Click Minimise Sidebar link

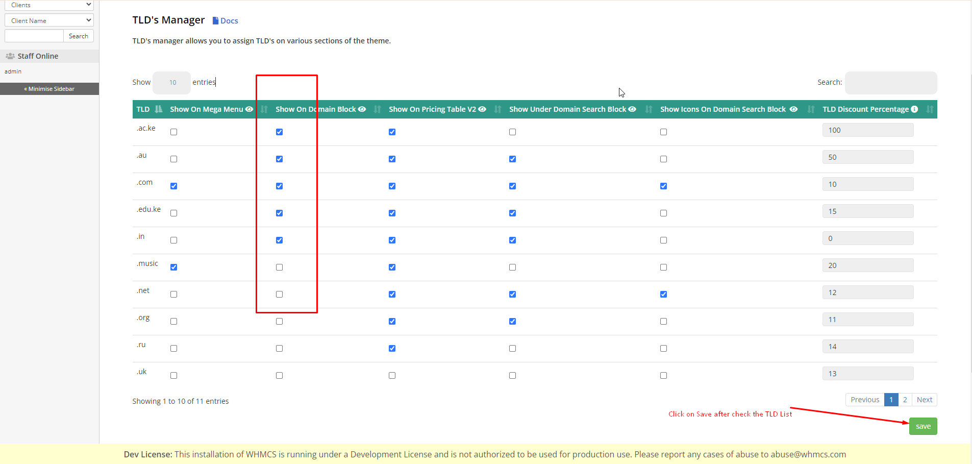49,89
